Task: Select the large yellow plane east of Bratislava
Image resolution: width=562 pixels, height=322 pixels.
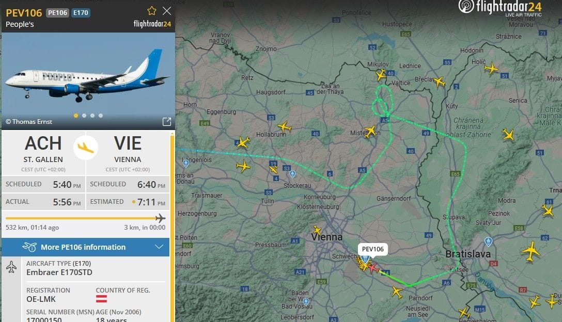Action: 531,251
